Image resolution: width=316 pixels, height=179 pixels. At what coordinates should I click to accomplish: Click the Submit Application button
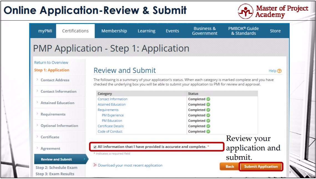click(261, 166)
